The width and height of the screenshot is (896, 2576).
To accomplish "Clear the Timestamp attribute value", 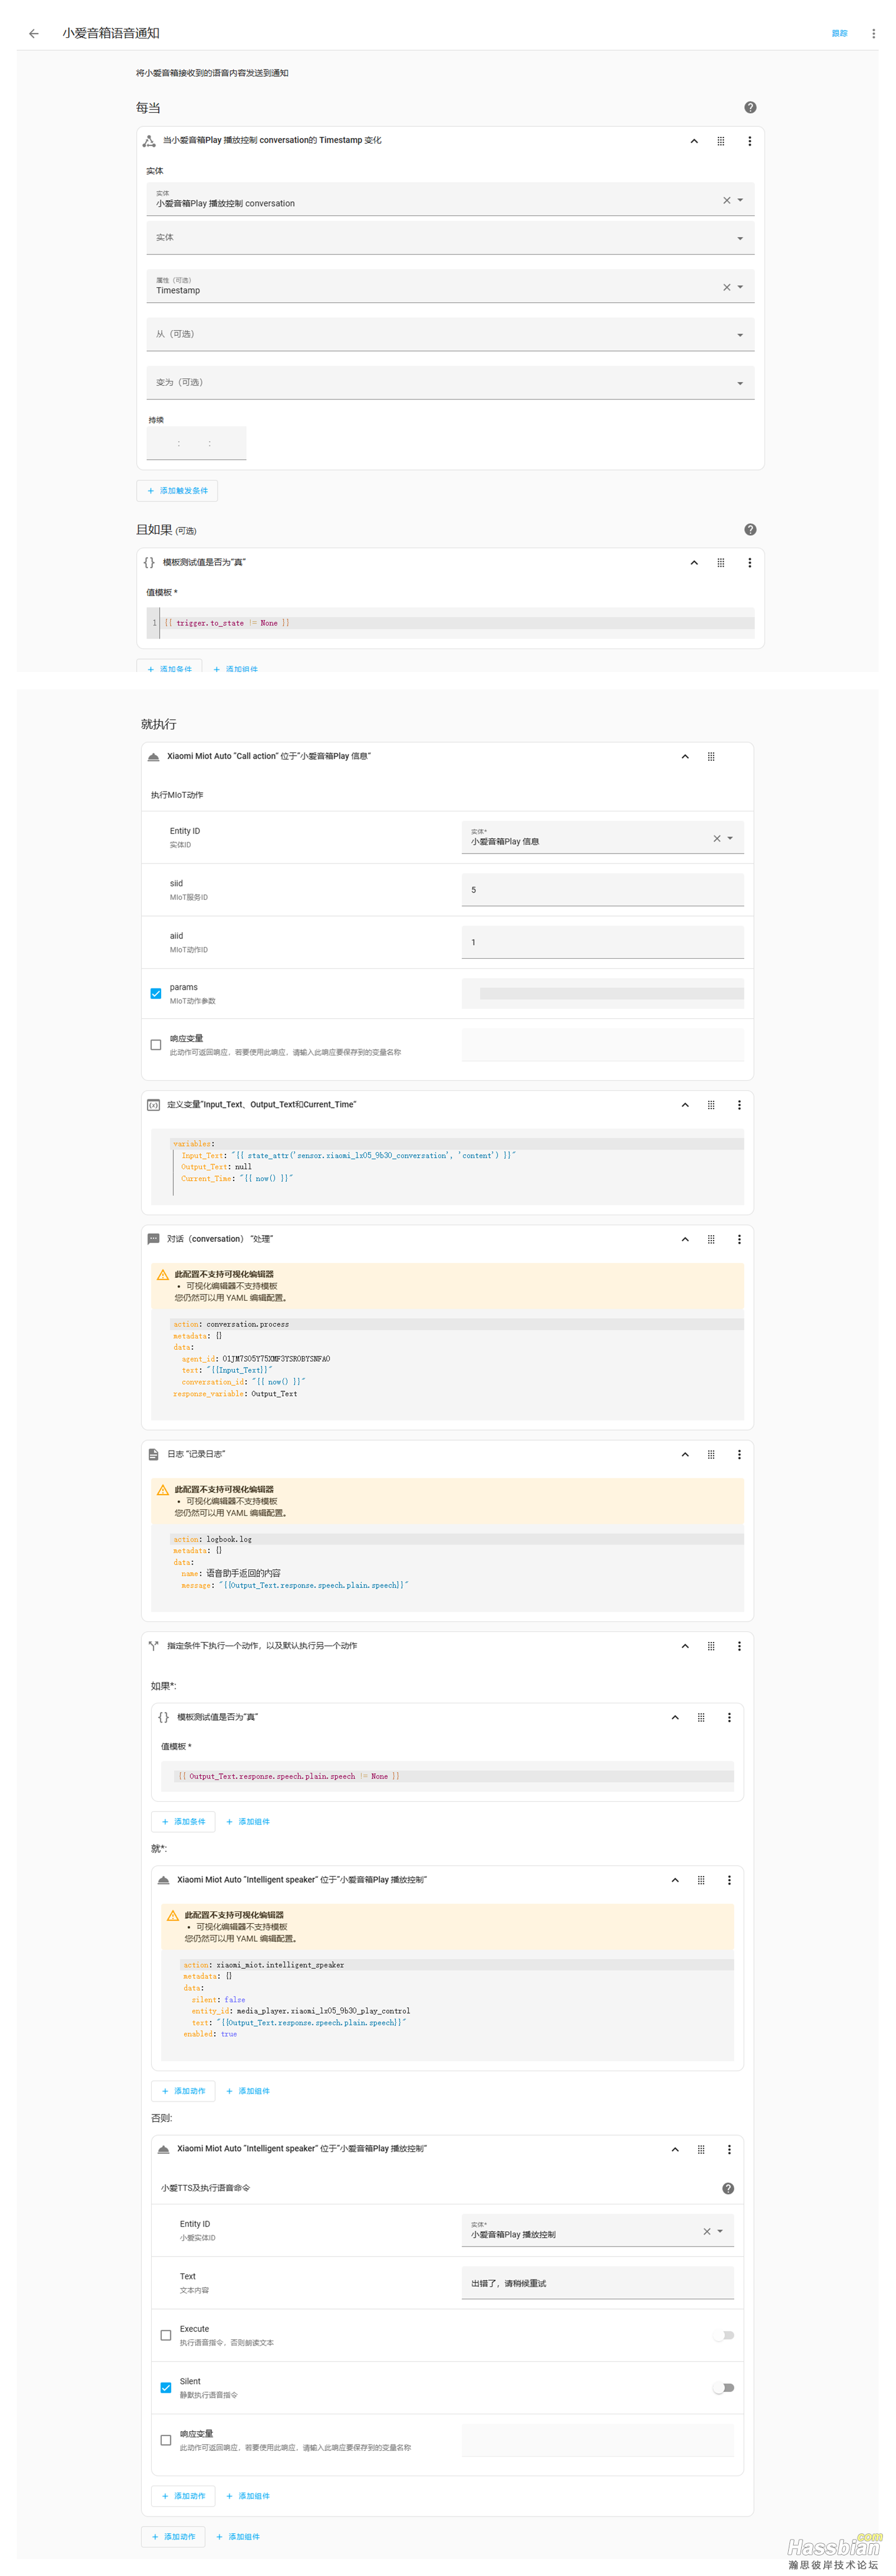I will click(726, 287).
